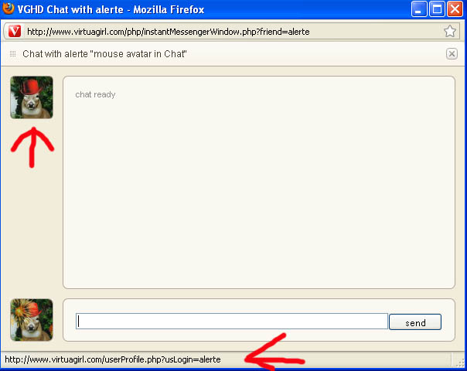467x371 pixels.
Task: Click your own flower-hat deer avatar
Action: [x=32, y=320]
